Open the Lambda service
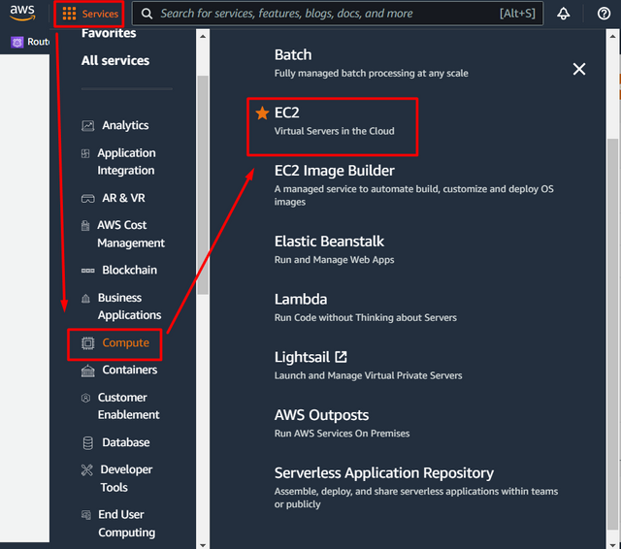 click(301, 300)
